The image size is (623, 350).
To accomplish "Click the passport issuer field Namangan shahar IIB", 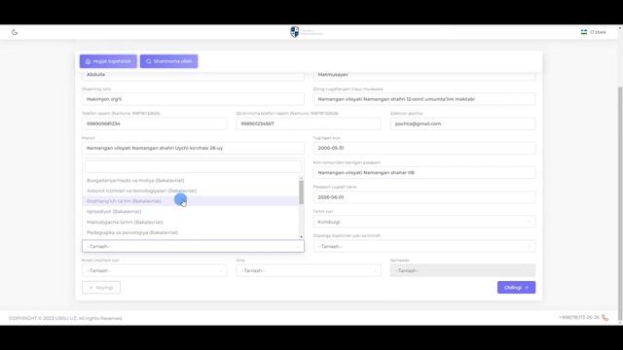I will pos(424,173).
